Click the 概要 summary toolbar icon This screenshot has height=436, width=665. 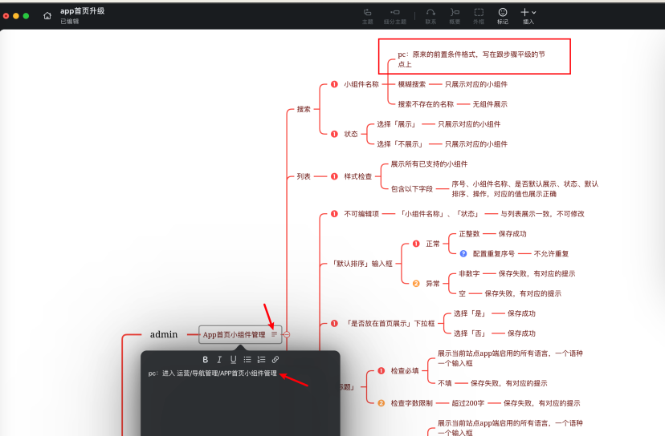coord(455,13)
